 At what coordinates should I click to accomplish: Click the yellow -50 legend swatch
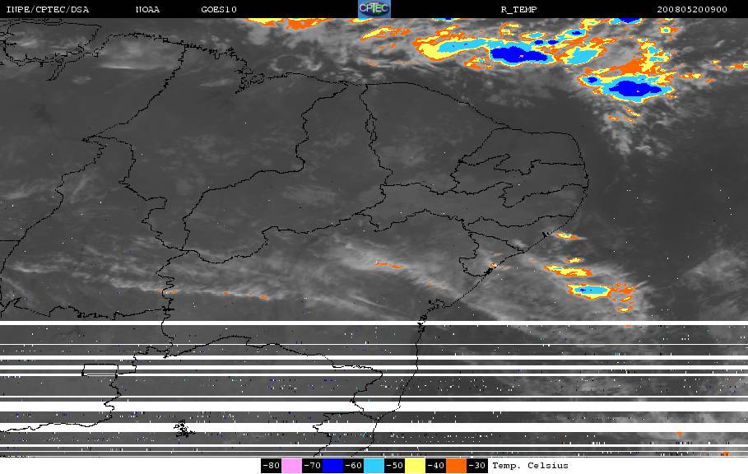pos(415,466)
